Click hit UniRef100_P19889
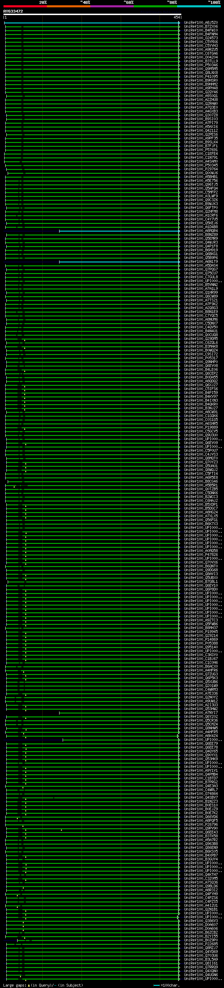Screen dimensions: 224x988 [x=201, y=428]
